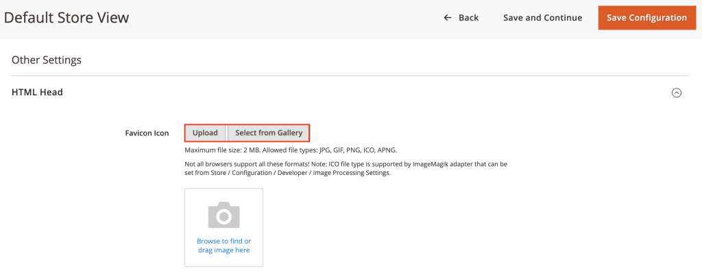Click the Save Configuration button
This screenshot has height=275, width=702.
click(646, 18)
